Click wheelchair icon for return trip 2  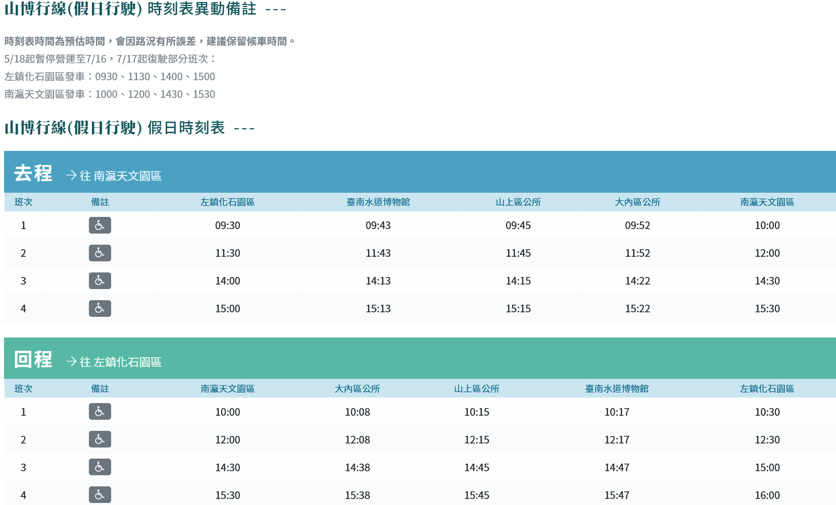100,440
